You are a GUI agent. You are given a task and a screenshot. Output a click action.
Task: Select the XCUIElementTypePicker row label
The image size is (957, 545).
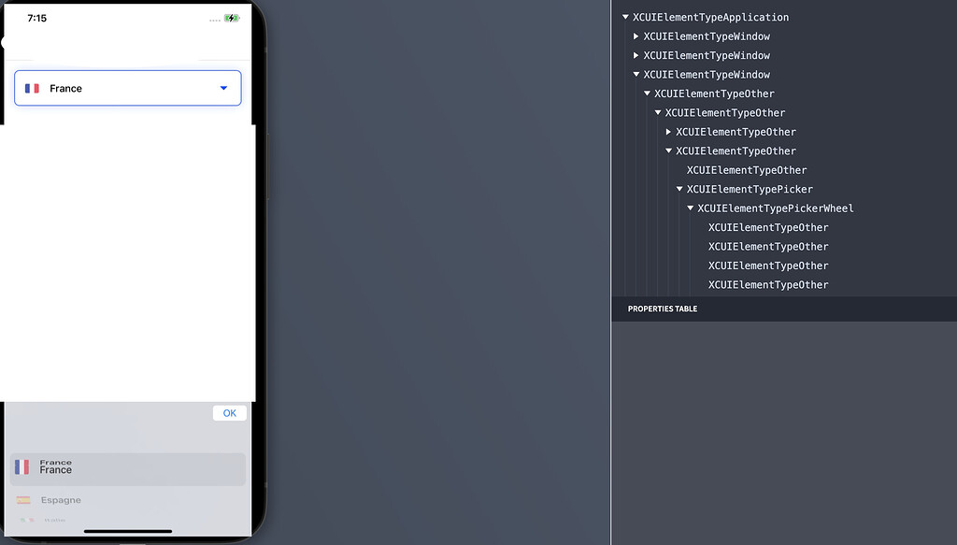click(x=750, y=189)
